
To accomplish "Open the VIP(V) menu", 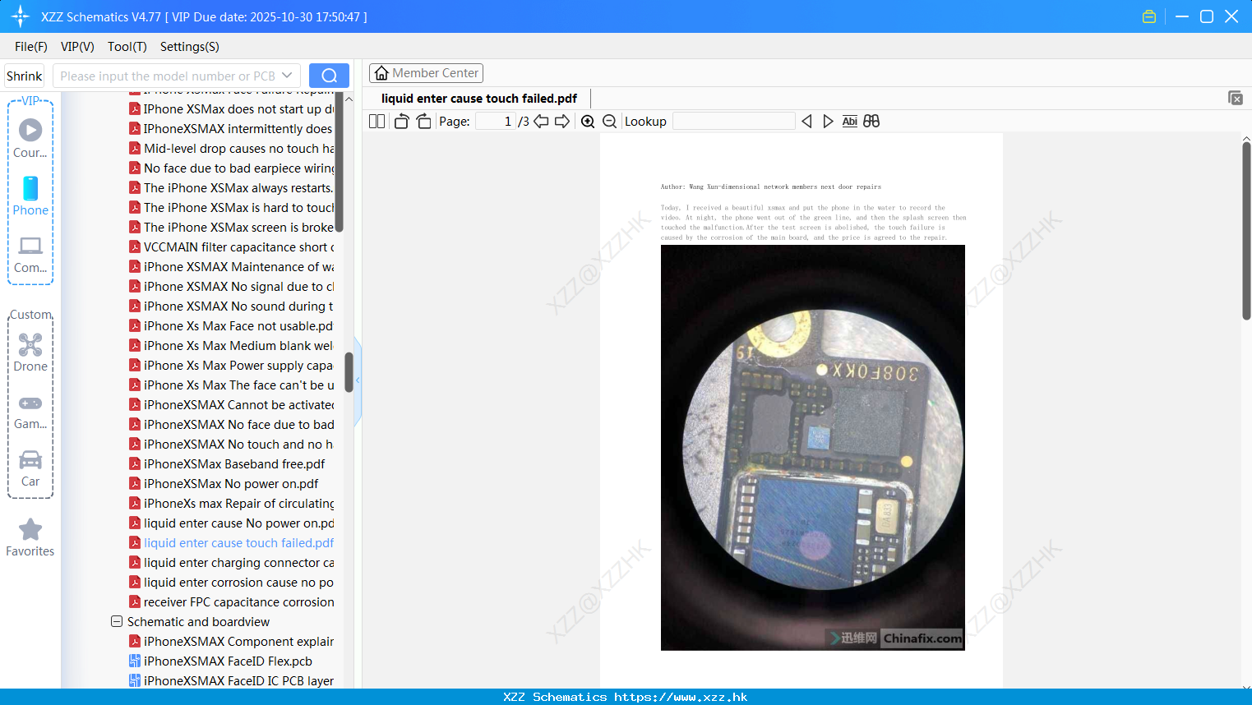I will tap(77, 47).
